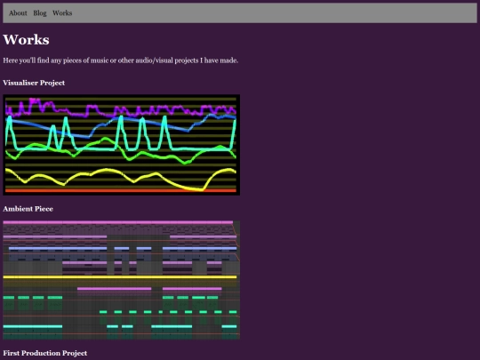Click the Works page heading
The width and height of the screenshot is (480, 360).
tap(26, 40)
